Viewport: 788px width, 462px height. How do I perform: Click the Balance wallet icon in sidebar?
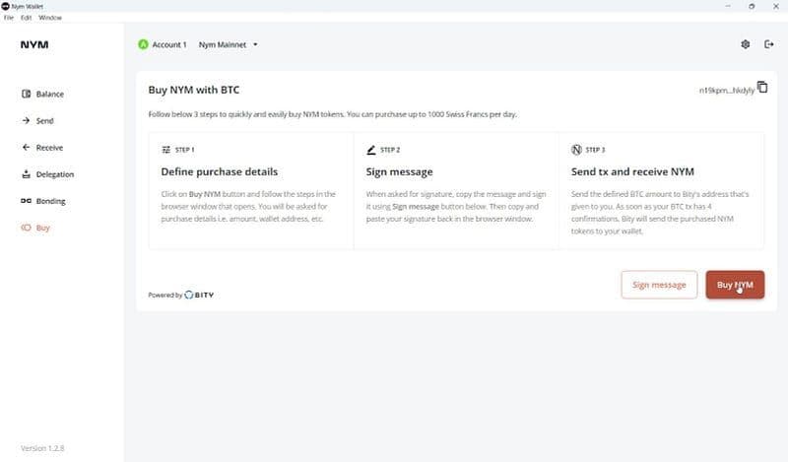26,95
